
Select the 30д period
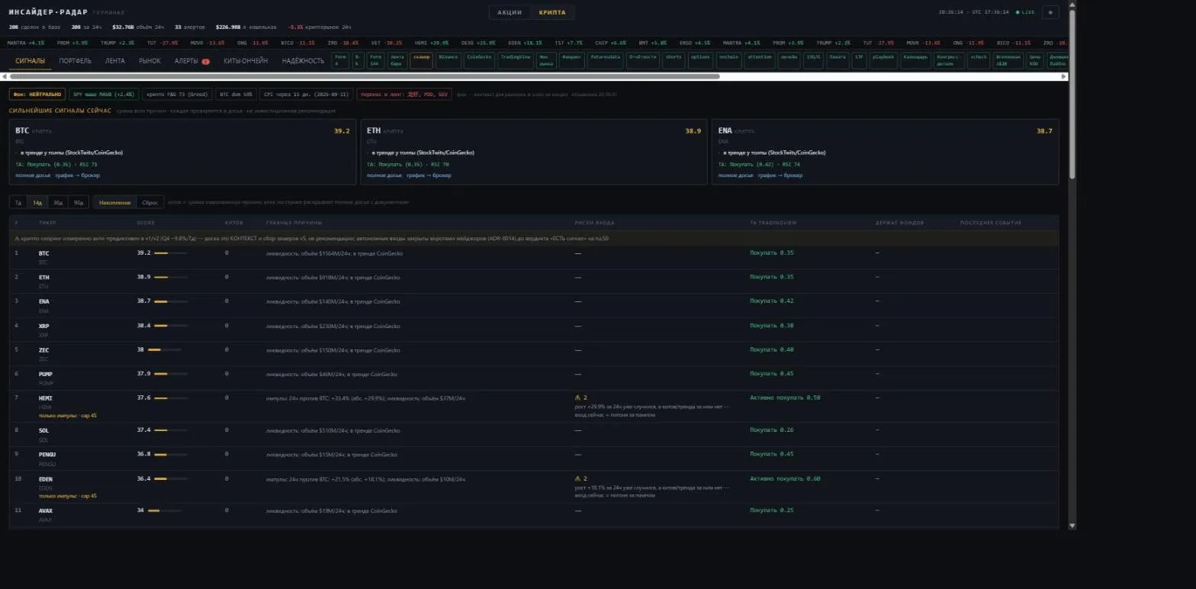coord(58,202)
